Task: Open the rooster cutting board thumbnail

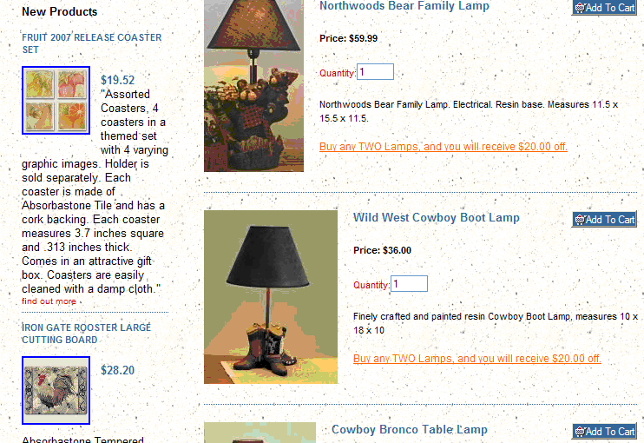Action: pos(56,390)
